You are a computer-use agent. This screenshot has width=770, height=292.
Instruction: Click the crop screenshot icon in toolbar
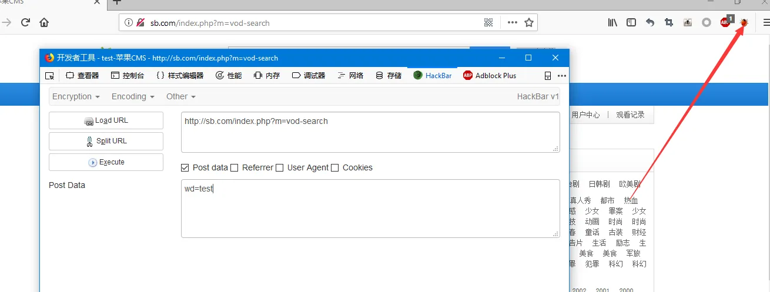click(x=669, y=22)
